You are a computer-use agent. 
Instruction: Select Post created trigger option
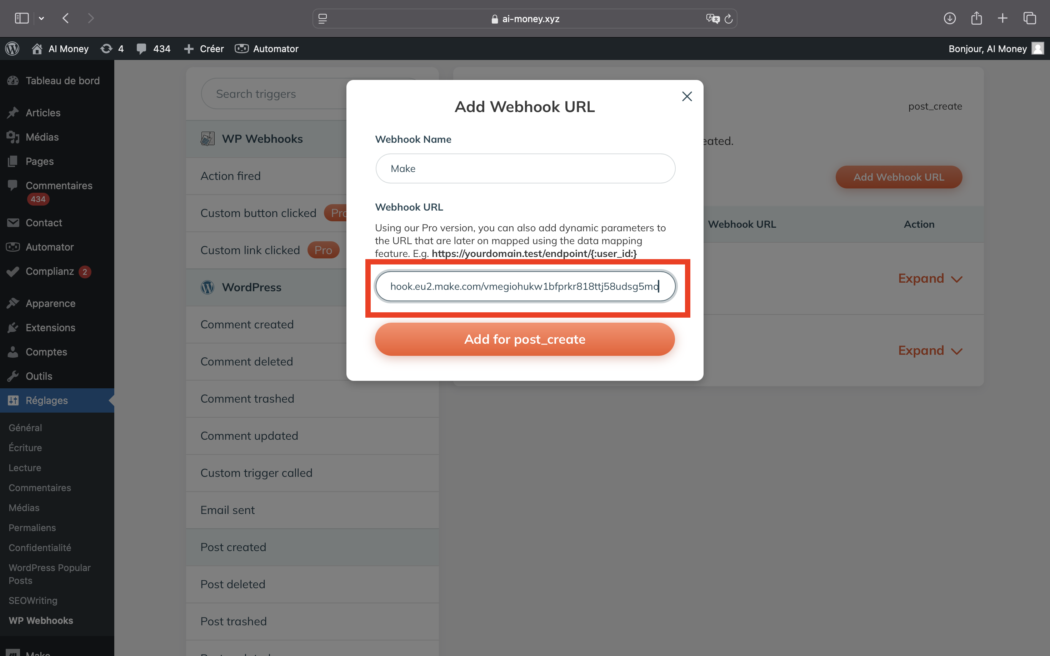pyautogui.click(x=233, y=546)
